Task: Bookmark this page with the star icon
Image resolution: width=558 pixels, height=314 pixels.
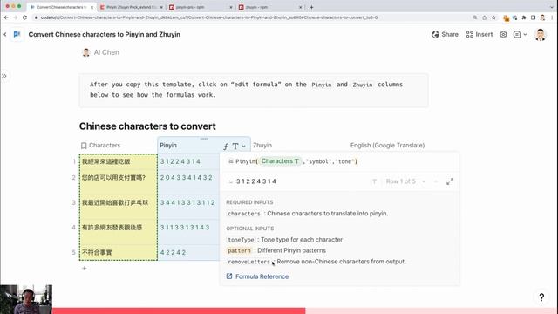Action: [x=493, y=17]
